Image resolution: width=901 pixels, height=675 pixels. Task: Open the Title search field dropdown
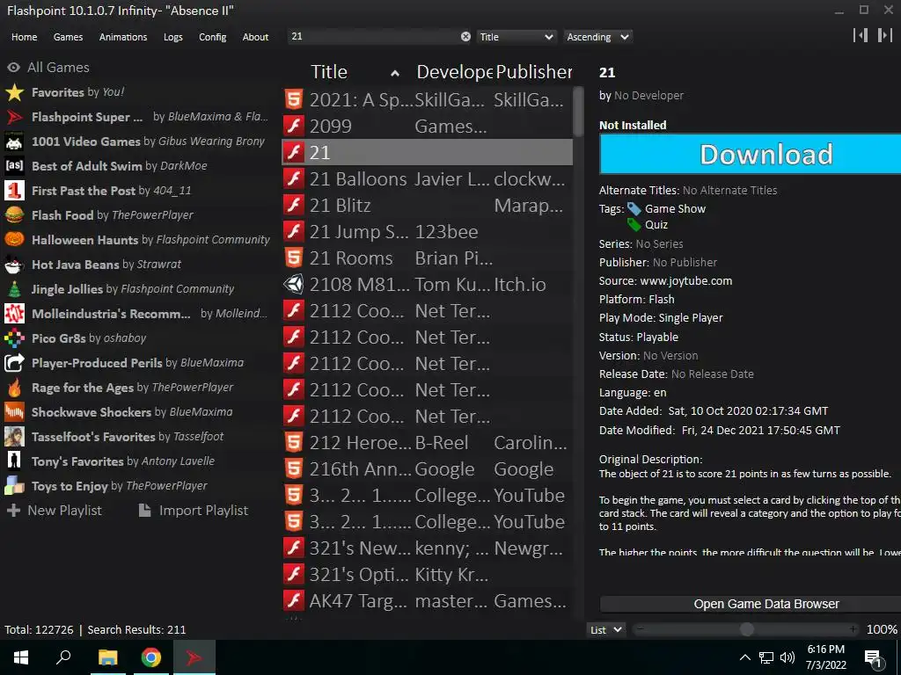516,37
